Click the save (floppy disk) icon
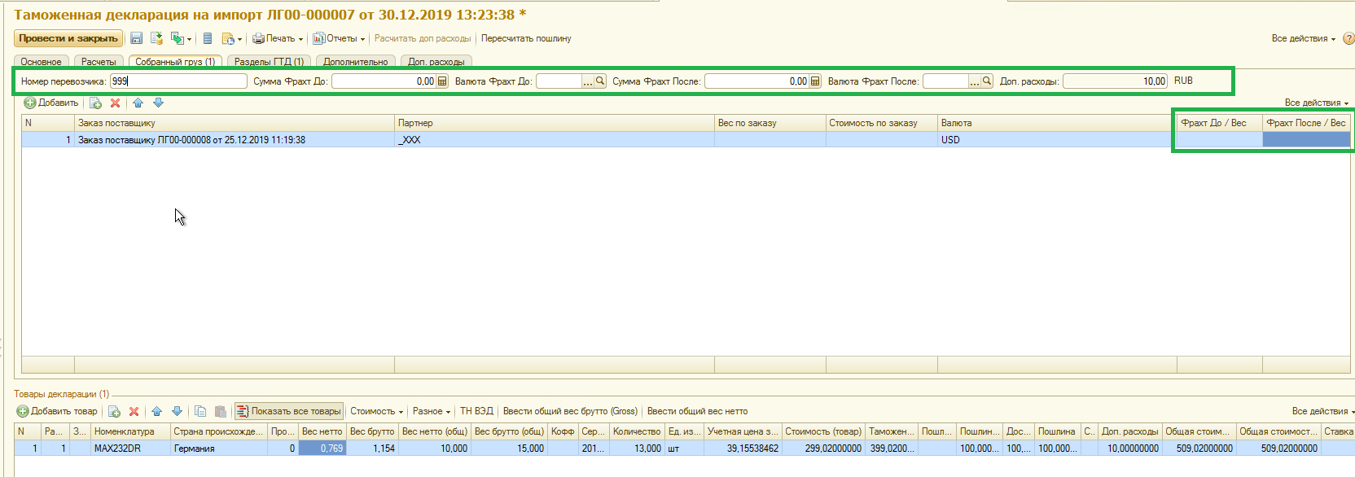The image size is (1355, 477). point(136,38)
